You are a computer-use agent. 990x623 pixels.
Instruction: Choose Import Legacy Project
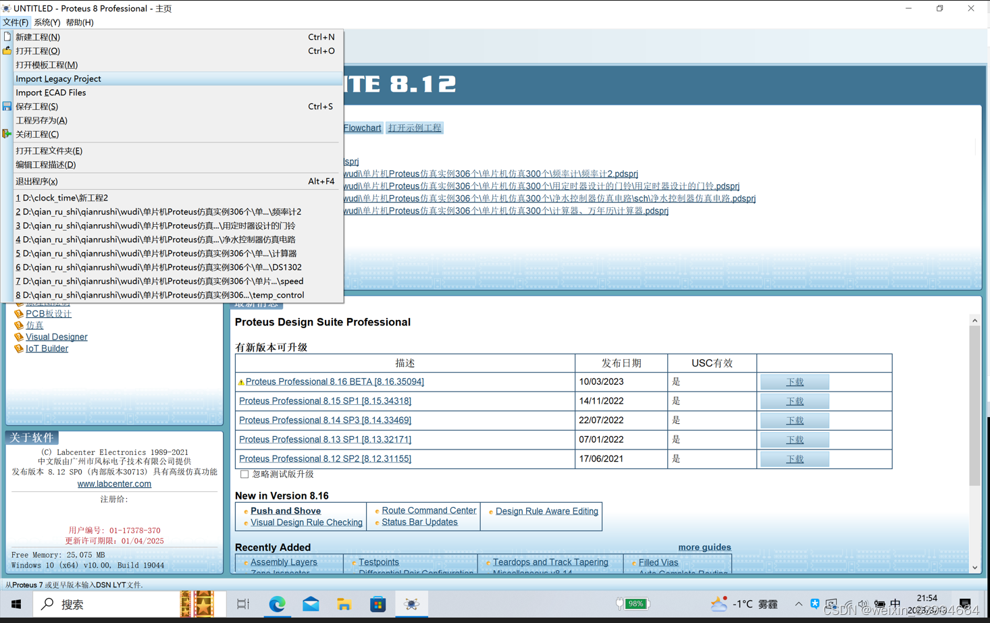(x=178, y=78)
